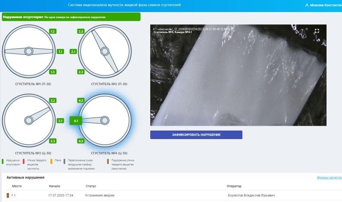Image resolution: width=342 pixels, height=202 pixels.
Task: Click the green 'Нарушения отсутствуют' status banner
Action: 71,17
